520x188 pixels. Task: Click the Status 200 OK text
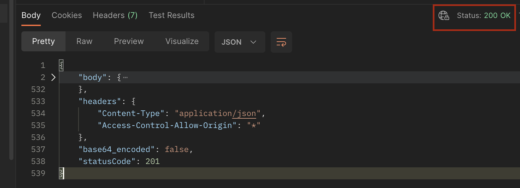(x=484, y=16)
